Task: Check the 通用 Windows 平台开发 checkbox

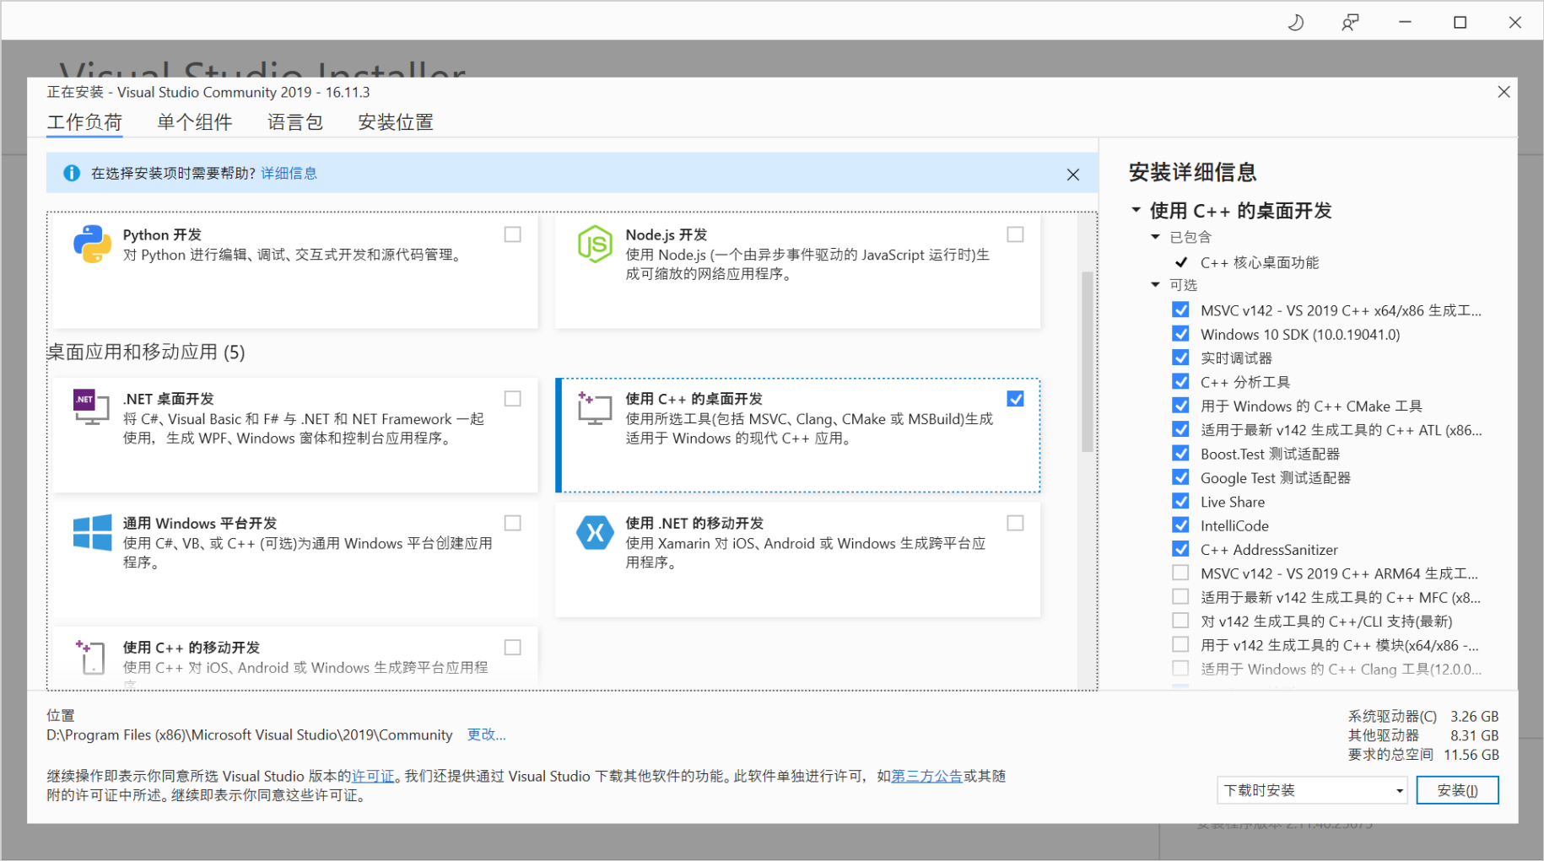Action: pos(512,523)
